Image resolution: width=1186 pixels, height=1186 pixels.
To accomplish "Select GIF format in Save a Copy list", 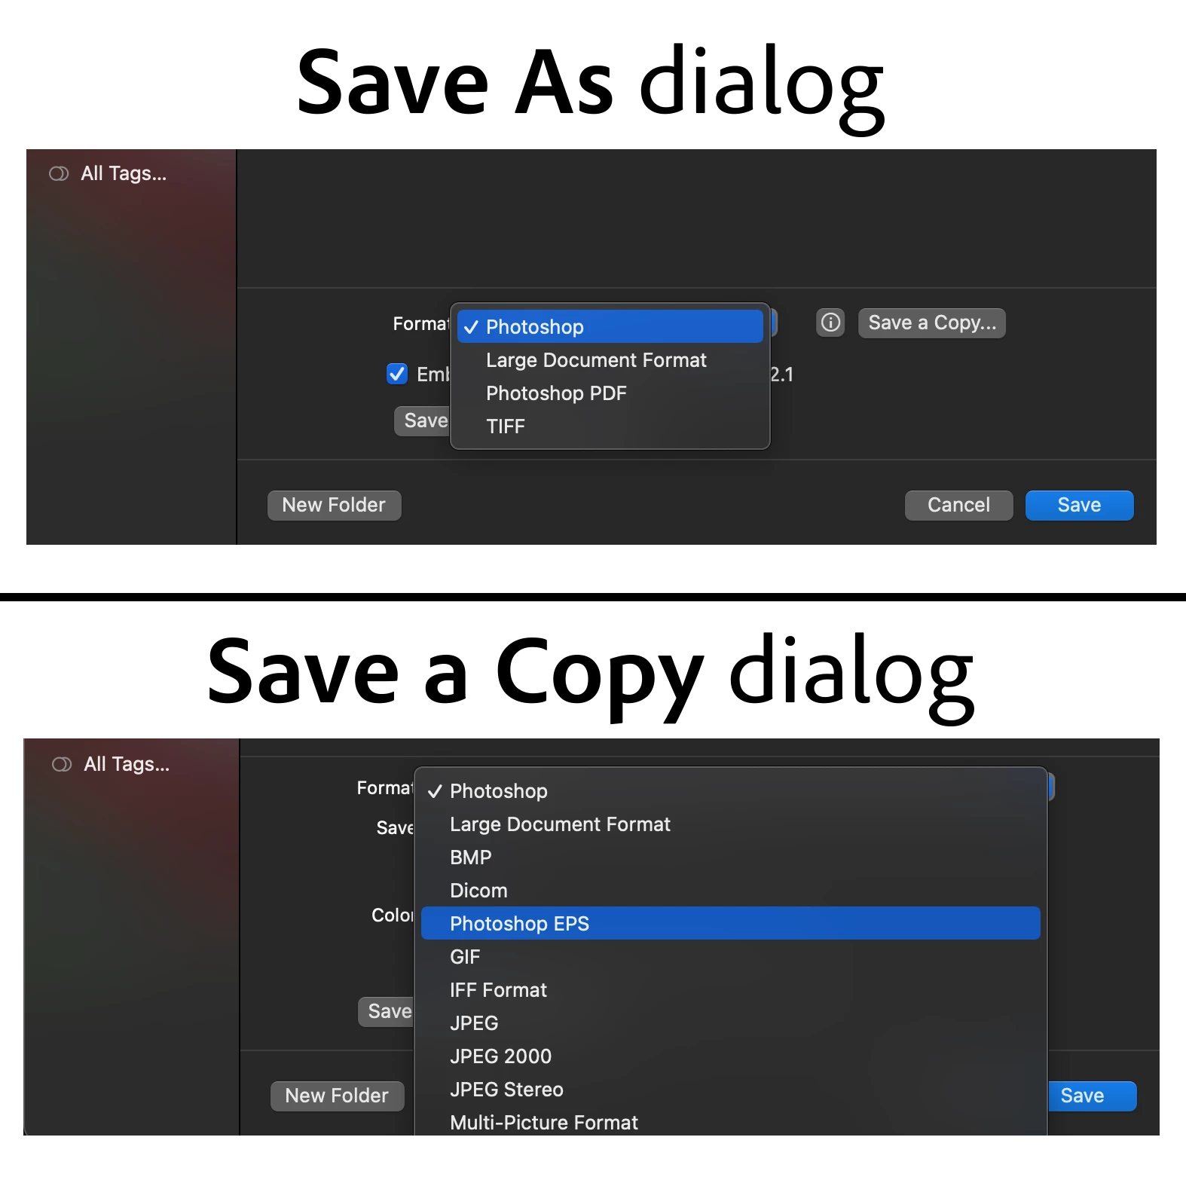I will click(731, 957).
